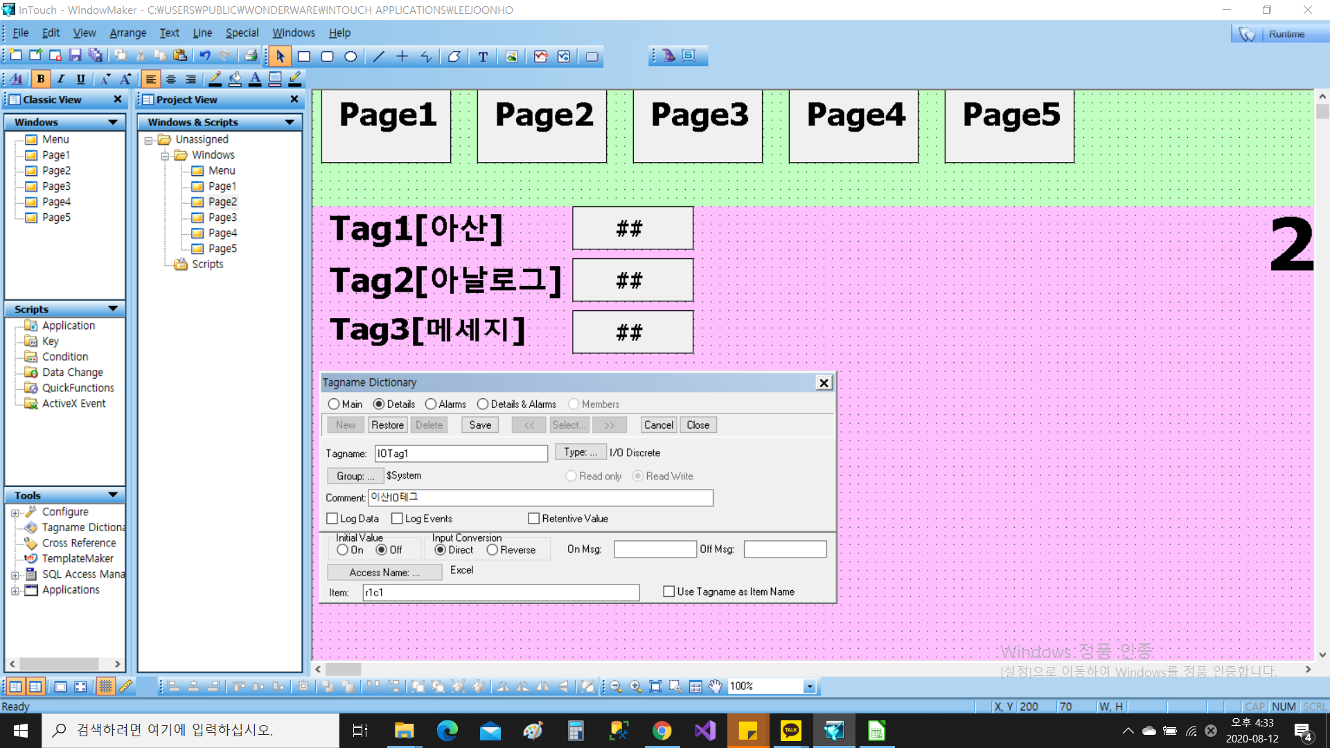Open the Fill Color swatch
The width and height of the screenshot is (1330, 748).
coord(236,79)
